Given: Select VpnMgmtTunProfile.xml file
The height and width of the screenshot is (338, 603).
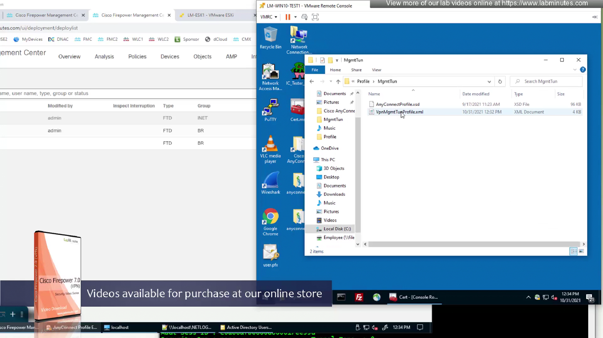Looking at the screenshot, I should click(x=399, y=112).
